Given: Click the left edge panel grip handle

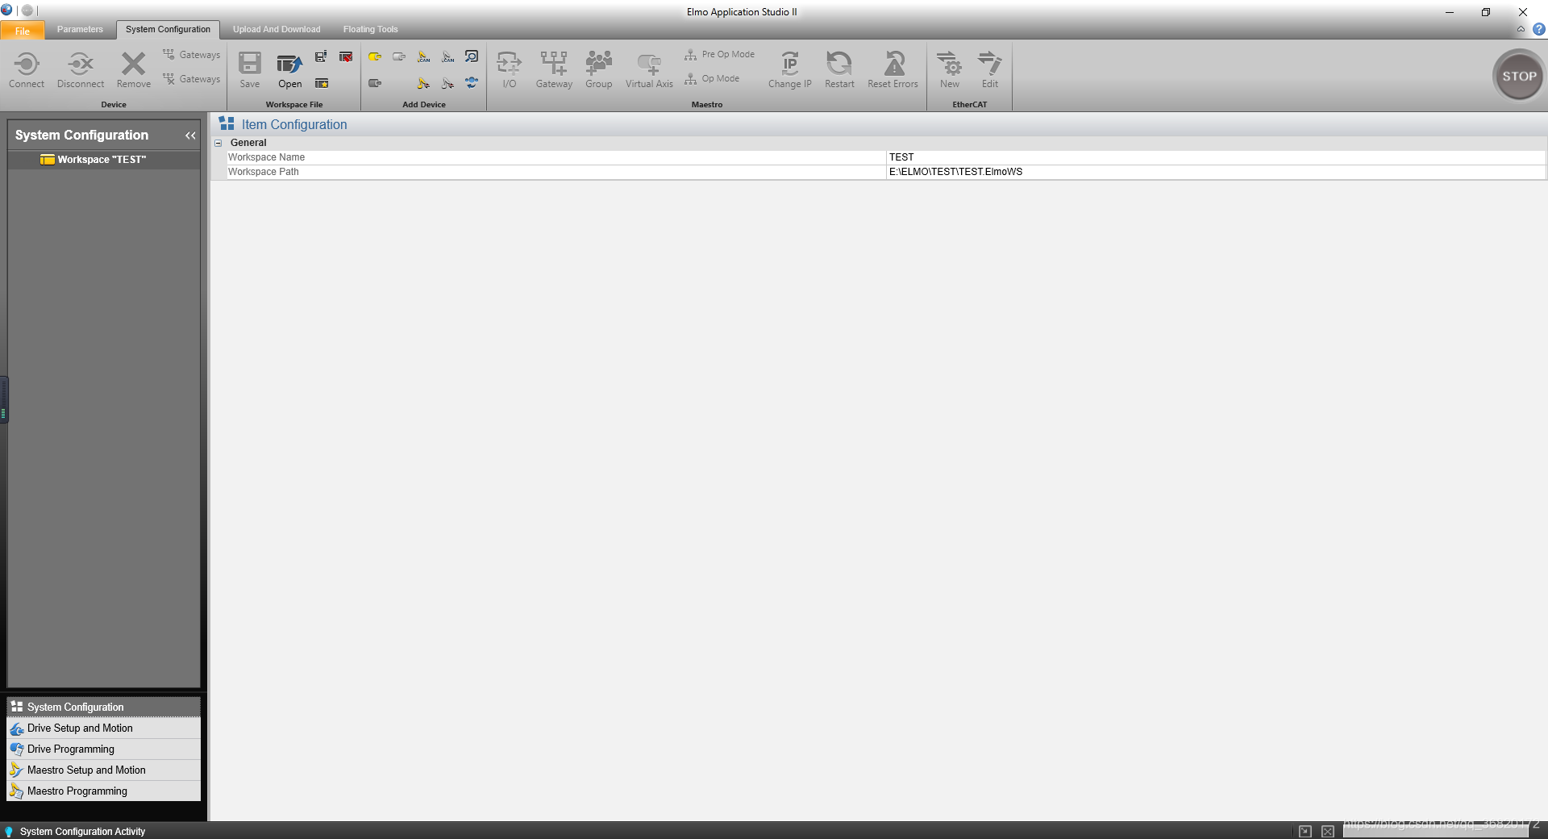Looking at the screenshot, I should 4,400.
